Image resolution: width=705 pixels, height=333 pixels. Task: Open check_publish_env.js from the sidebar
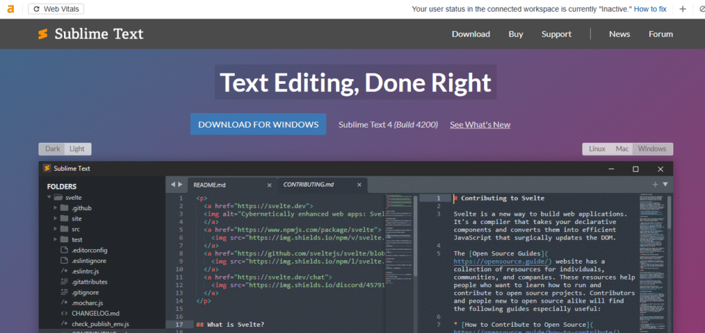101,323
